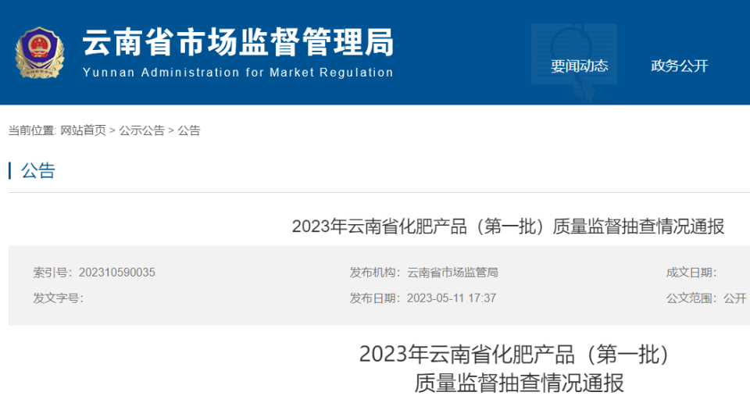Click the 当前位置 breadcrumb label
The height and width of the screenshot is (417, 750).
[32, 130]
